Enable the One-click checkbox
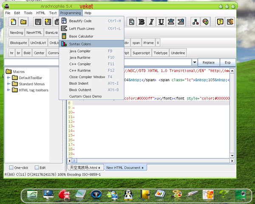Screen dimensions: 255x204 click(11, 167)
